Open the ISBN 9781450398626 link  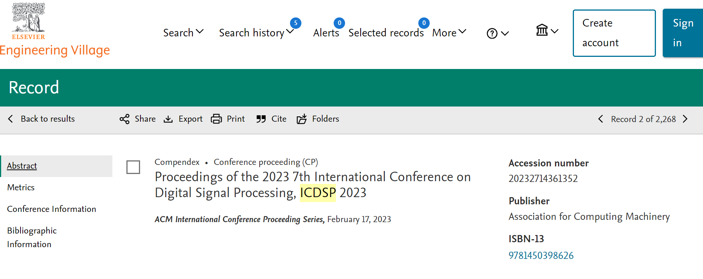coord(541,255)
